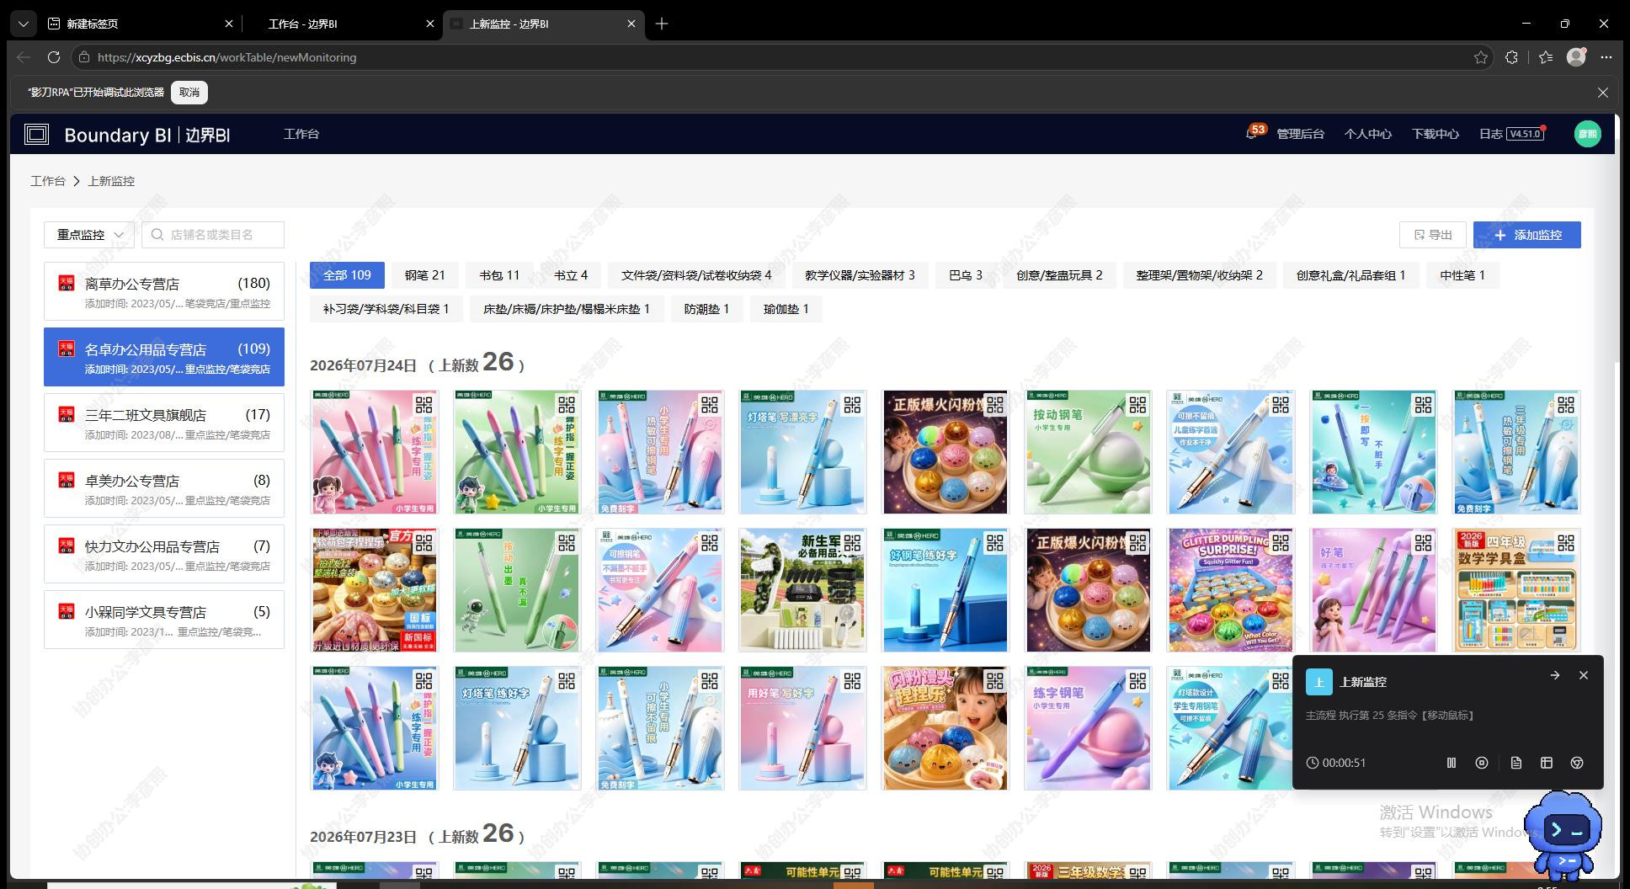Show QR code for 好钢笔 练好字 product
The height and width of the screenshot is (889, 1630).
[x=995, y=543]
